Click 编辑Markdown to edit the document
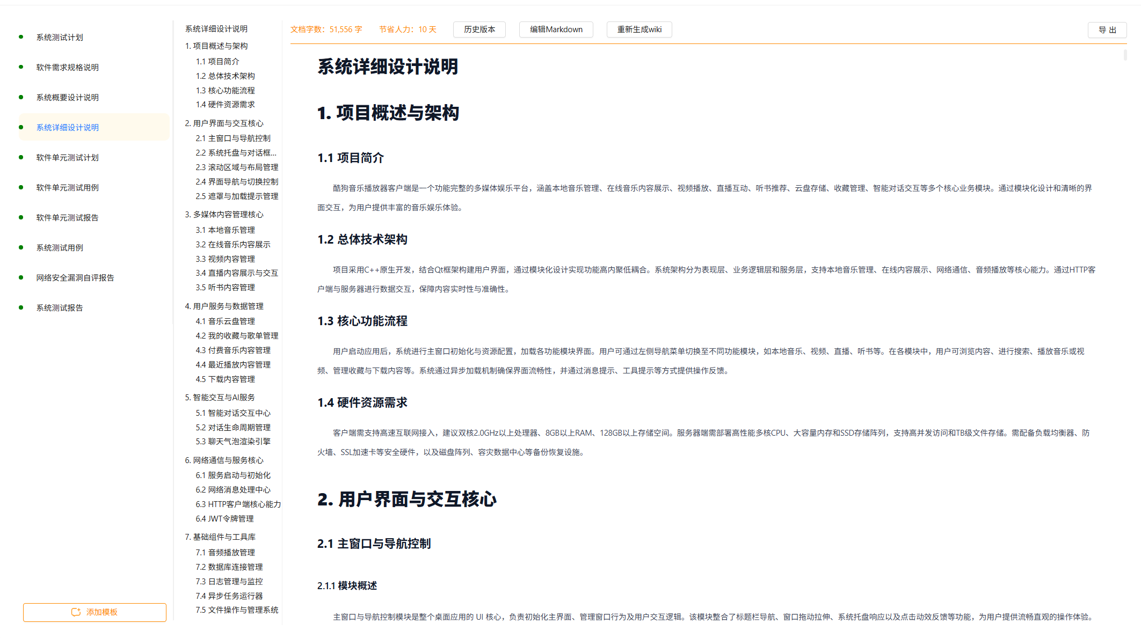 click(x=556, y=30)
